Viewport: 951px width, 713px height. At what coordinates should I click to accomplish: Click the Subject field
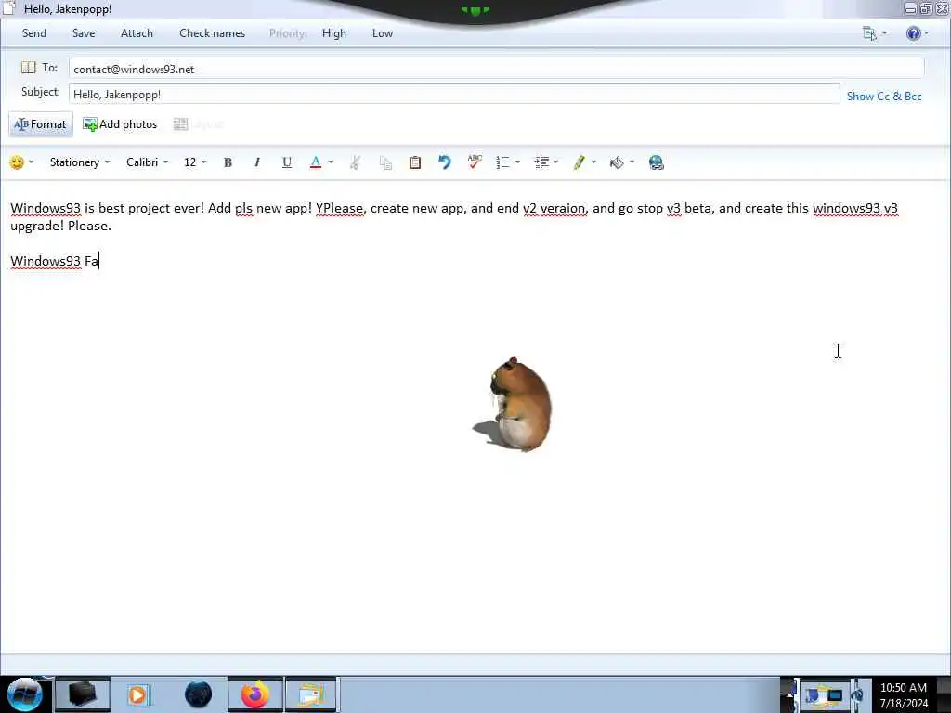point(454,94)
